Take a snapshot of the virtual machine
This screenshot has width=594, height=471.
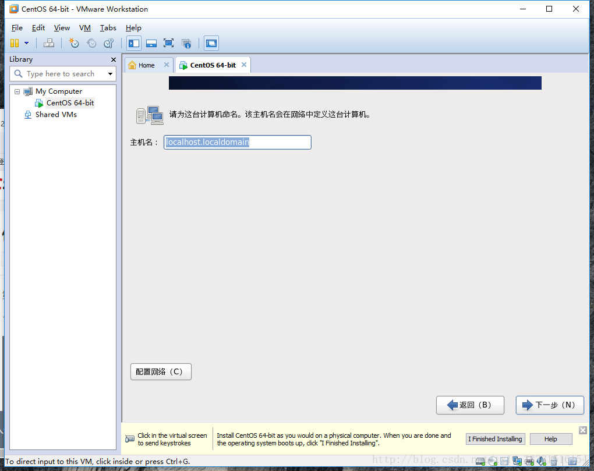74,43
